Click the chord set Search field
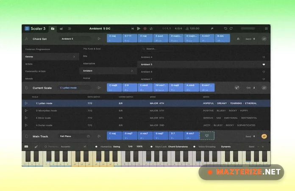This screenshot has height=191, width=295. 158,49
